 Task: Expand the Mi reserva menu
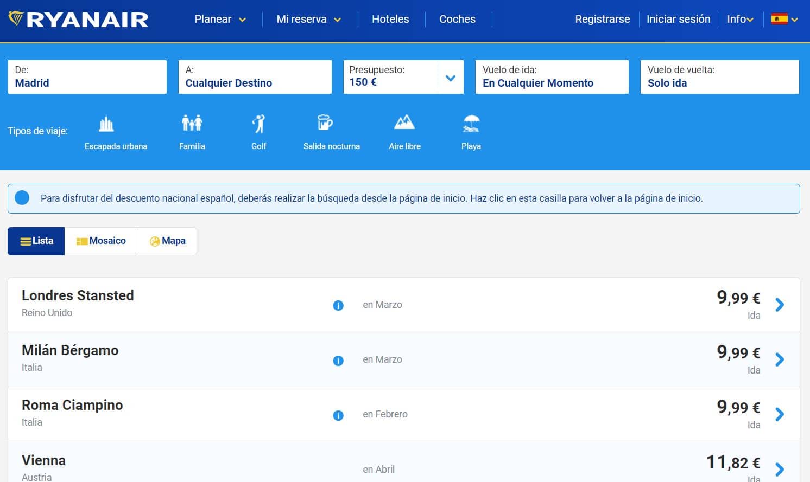coord(309,20)
